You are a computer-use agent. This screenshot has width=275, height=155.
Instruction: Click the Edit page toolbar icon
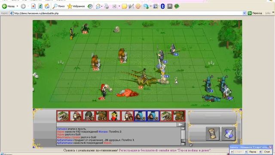(x=114, y=6)
